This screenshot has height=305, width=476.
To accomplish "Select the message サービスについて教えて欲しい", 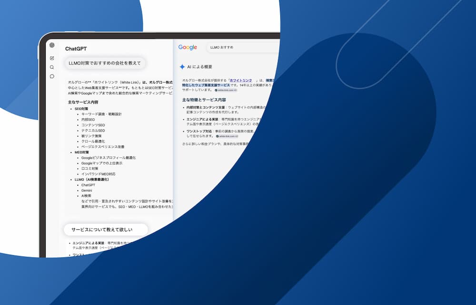I will coord(106,229).
